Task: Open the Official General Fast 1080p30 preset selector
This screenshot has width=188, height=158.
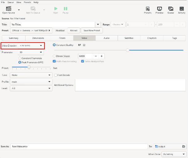Action: pyautogui.click(x=31, y=31)
